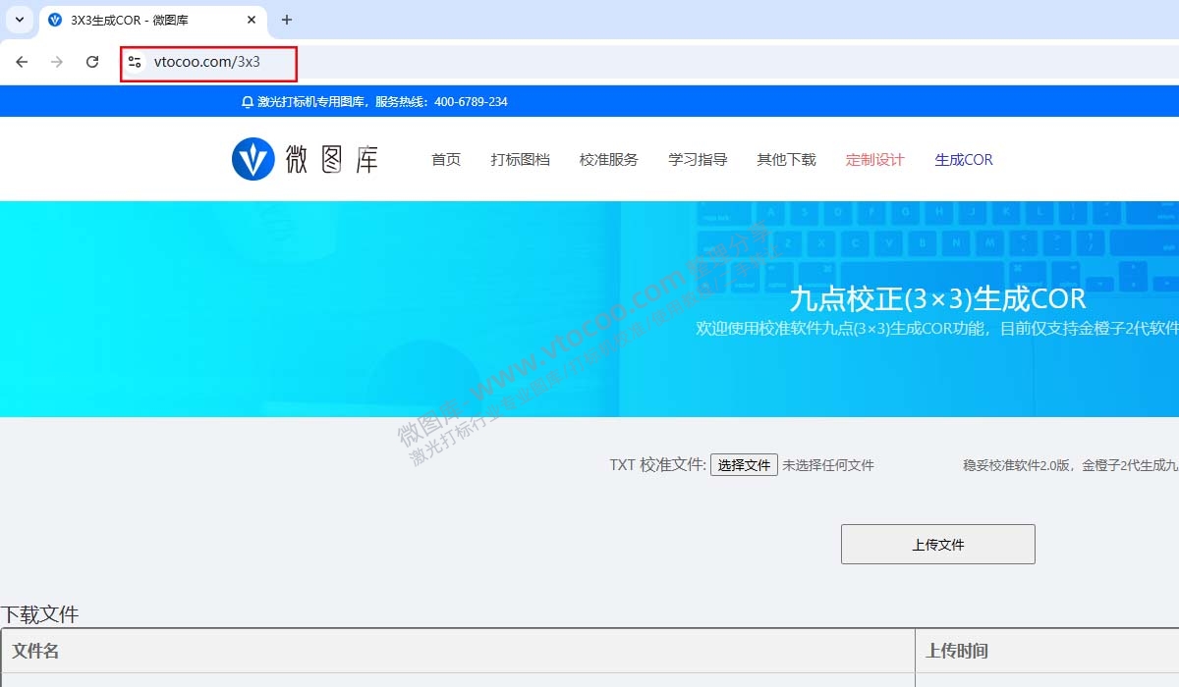Reload the page

(x=92, y=61)
